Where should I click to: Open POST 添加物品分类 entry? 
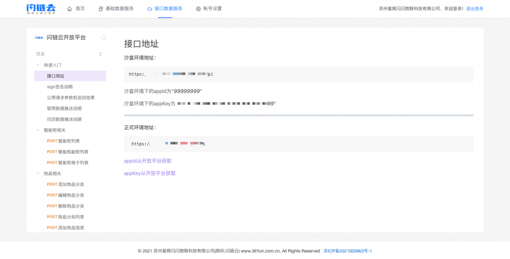[x=65, y=184]
